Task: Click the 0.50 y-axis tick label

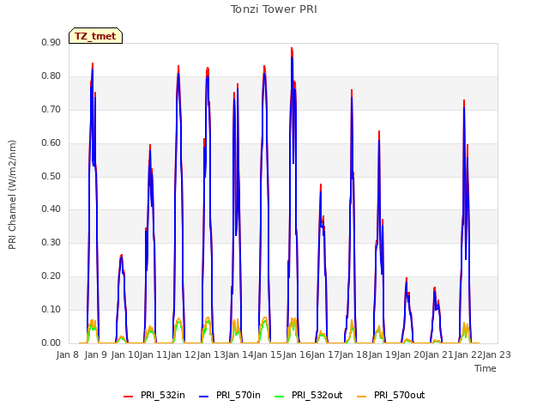Action: coord(51,176)
